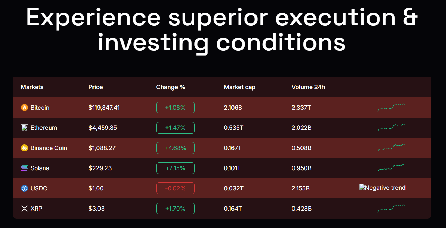Click the USDC coin icon

pos(24,188)
